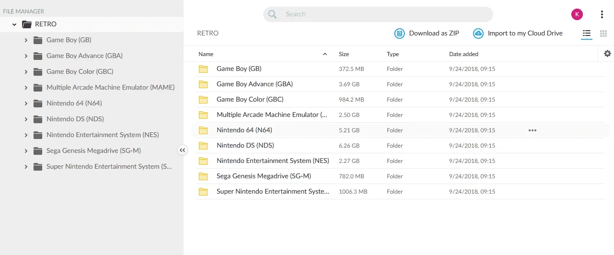Sort by the Size column

pos(344,54)
